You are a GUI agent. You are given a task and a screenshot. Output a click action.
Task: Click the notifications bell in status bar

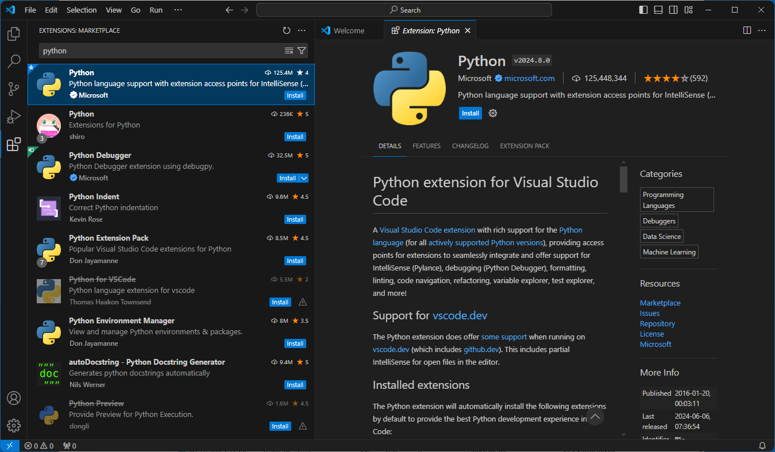click(762, 446)
